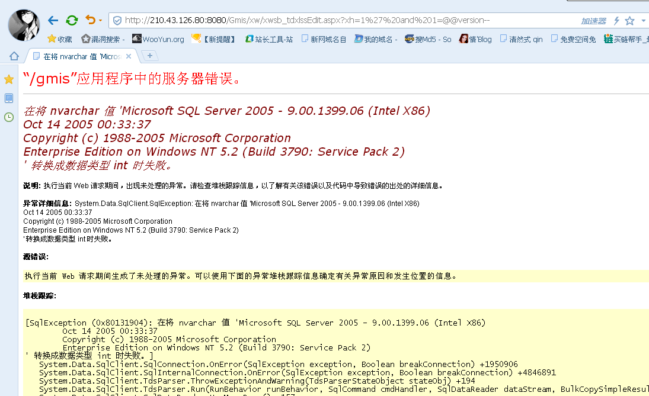Click the yellow source error message box
This screenshot has height=396, width=649.
335,276
